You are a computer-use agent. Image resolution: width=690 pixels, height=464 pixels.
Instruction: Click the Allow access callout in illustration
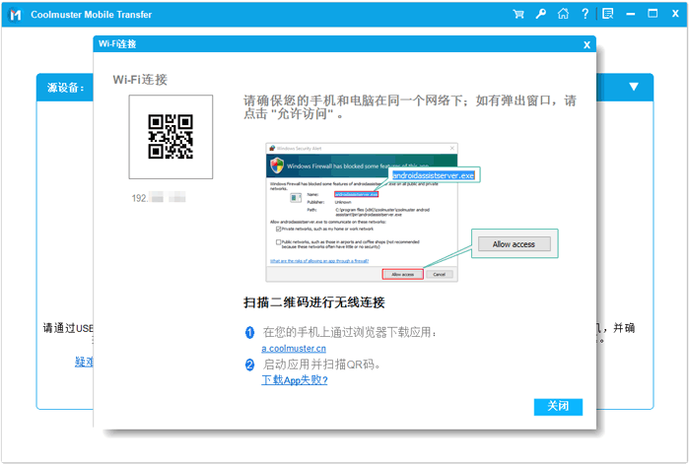tap(514, 243)
